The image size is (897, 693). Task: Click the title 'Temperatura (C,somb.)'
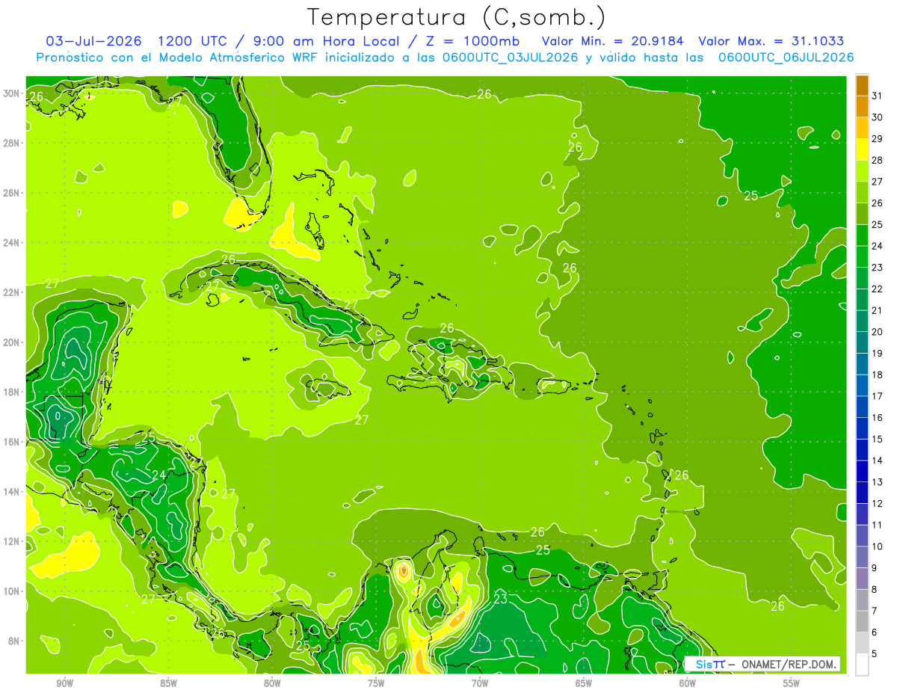point(457,17)
